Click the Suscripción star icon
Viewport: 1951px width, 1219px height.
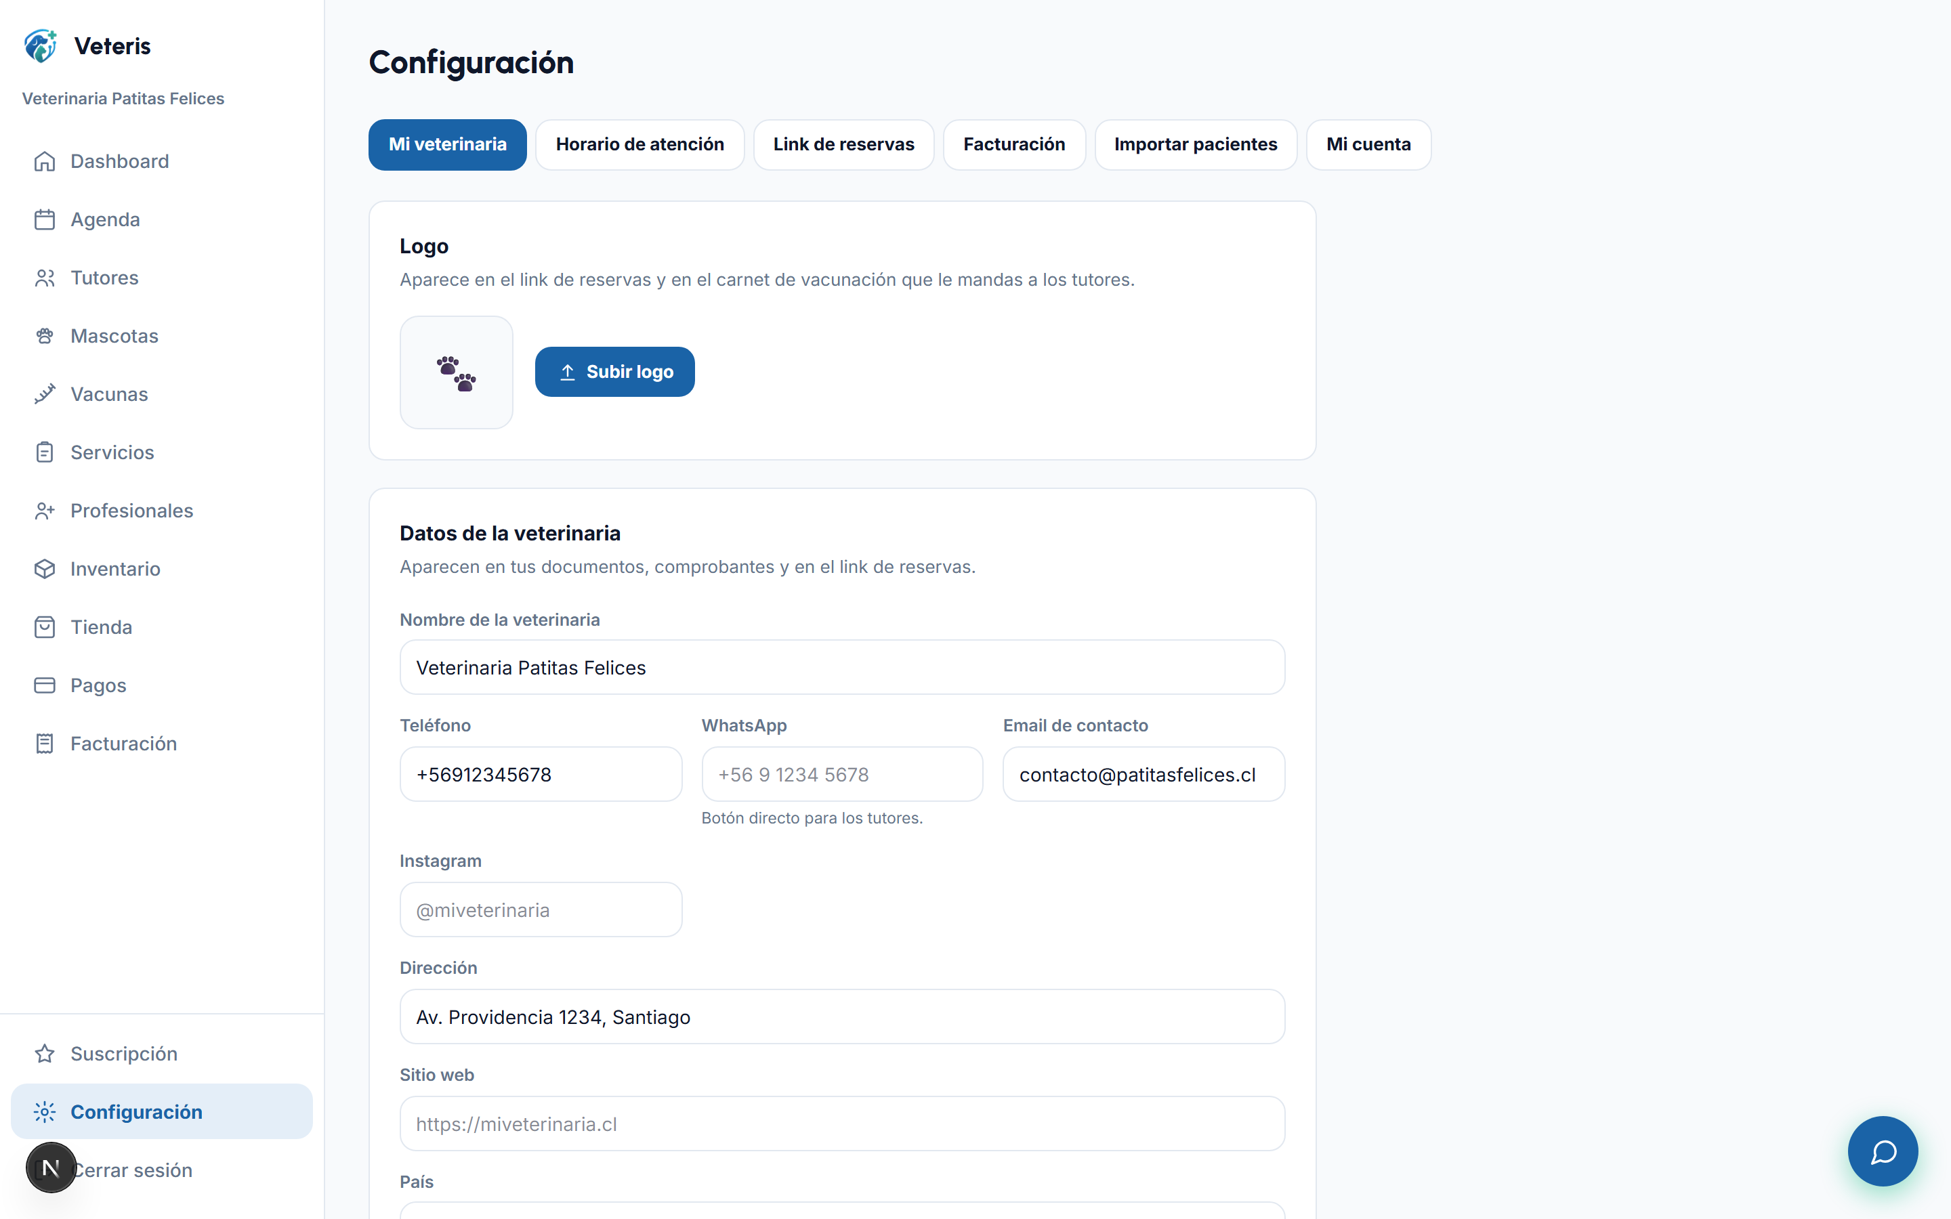[x=44, y=1054]
